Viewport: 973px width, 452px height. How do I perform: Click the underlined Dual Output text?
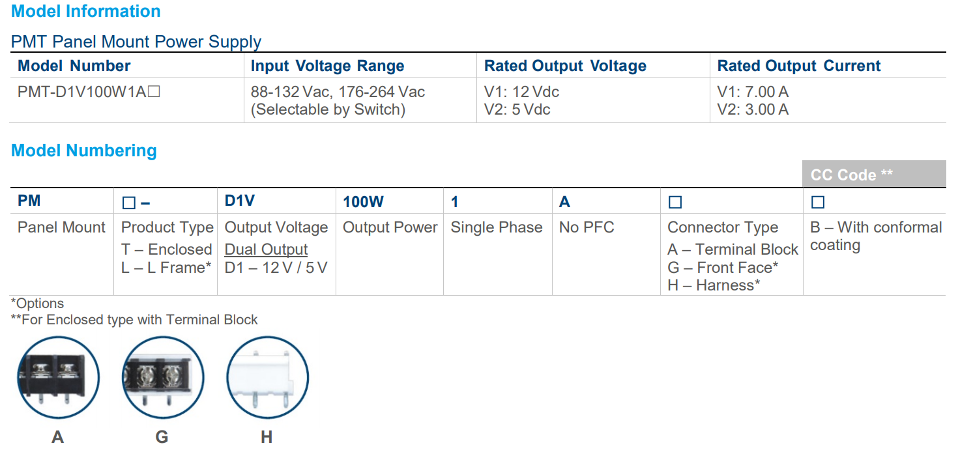click(266, 249)
